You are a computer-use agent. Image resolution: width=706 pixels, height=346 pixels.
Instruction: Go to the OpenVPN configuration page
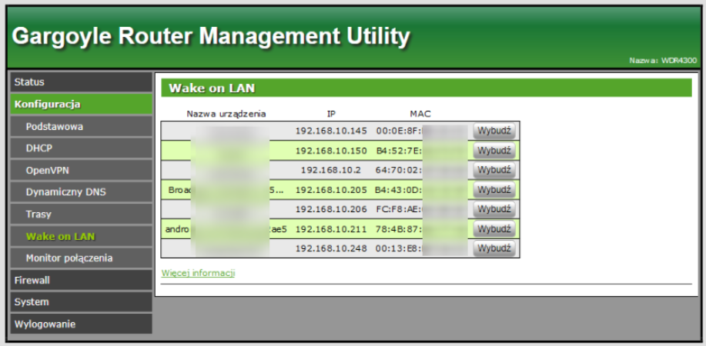coord(79,170)
